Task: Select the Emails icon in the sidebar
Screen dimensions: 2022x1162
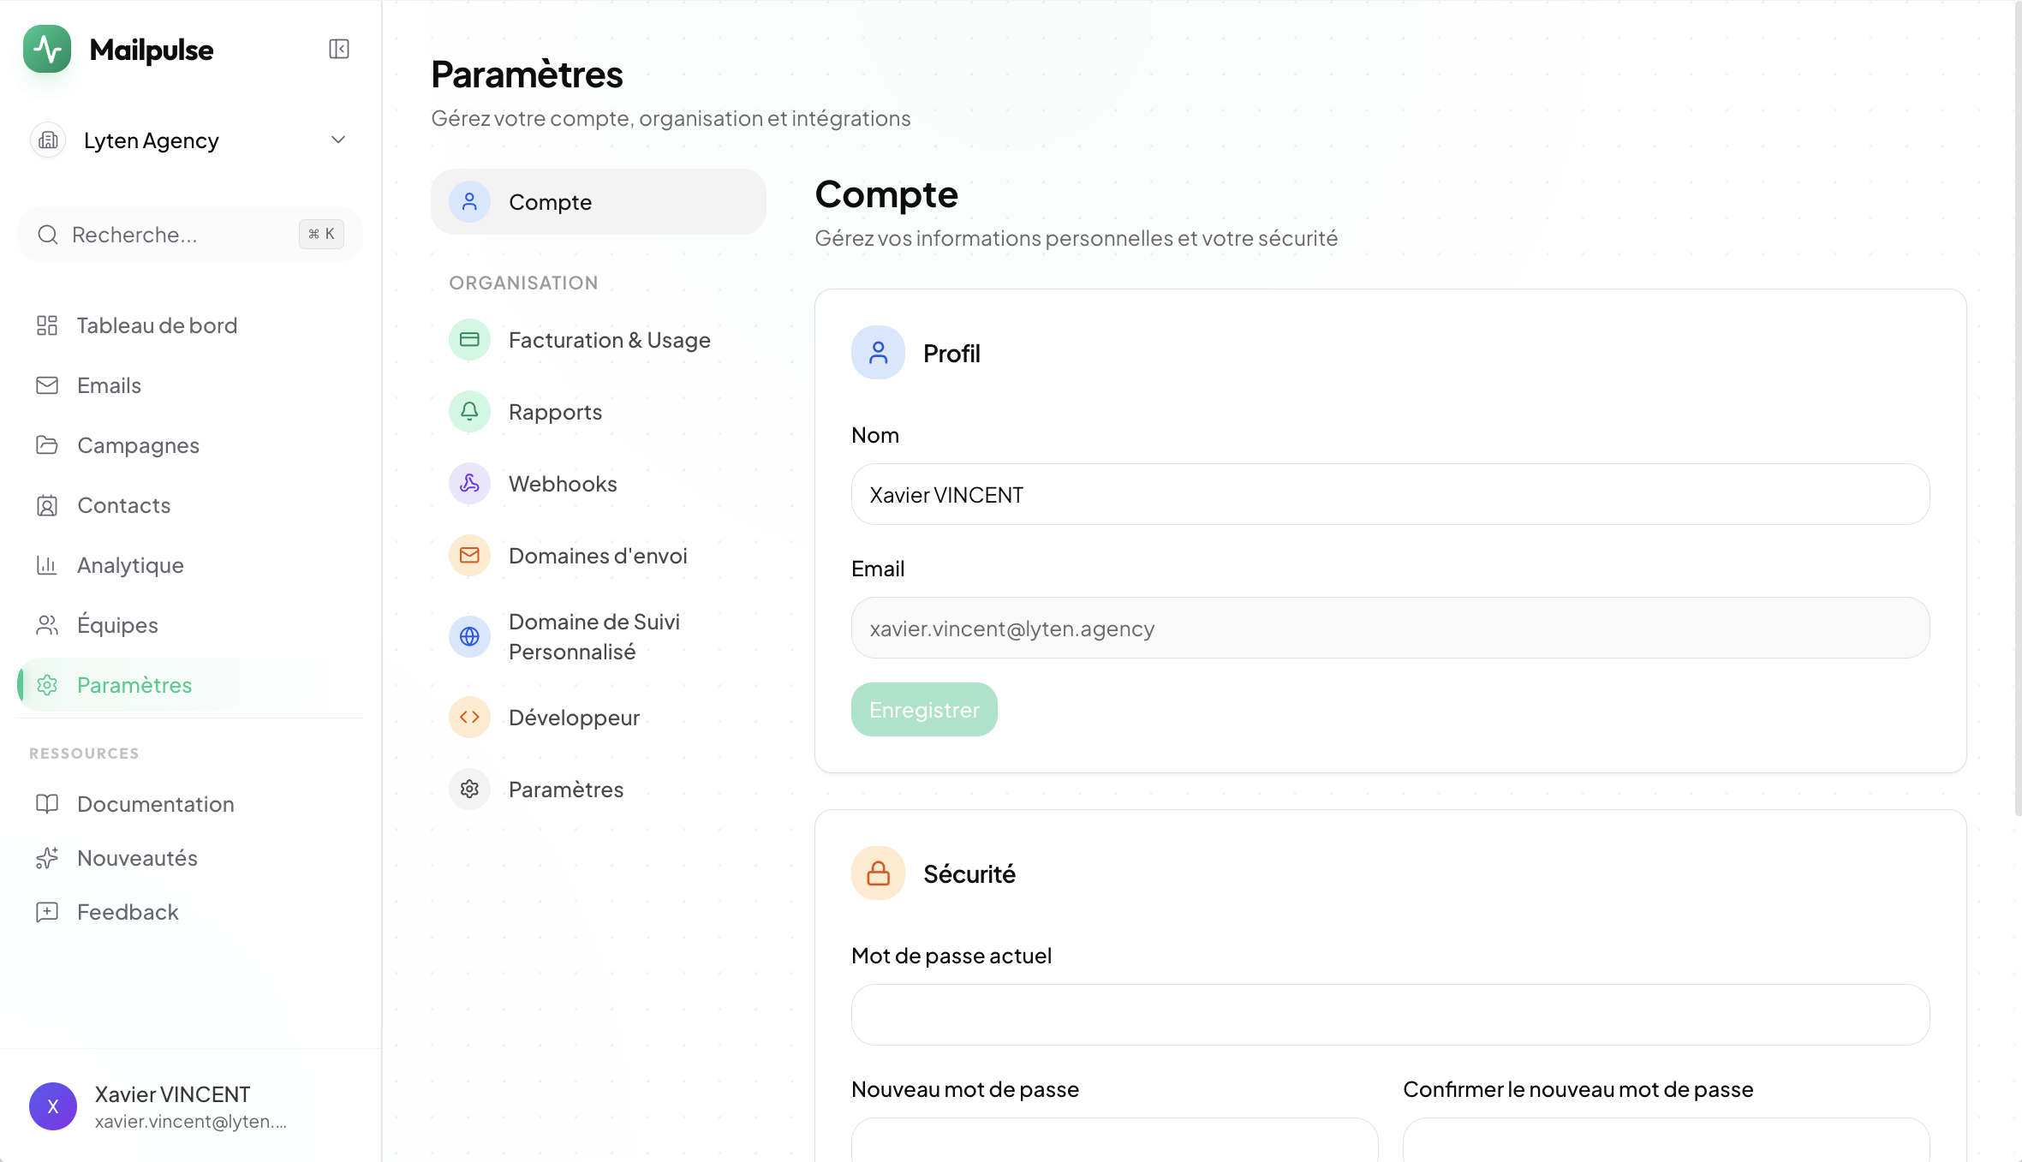Action: pyautogui.click(x=47, y=384)
